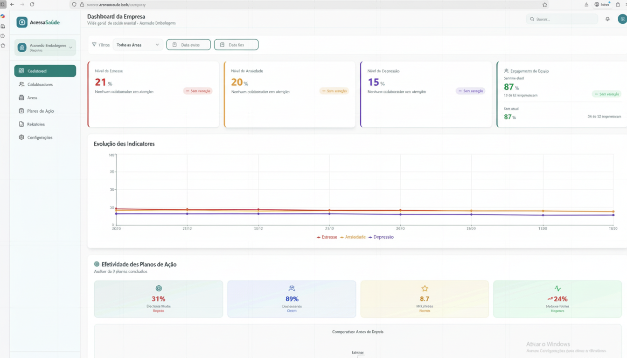Open the user avatar in the header
627x358 pixels.
[622, 19]
